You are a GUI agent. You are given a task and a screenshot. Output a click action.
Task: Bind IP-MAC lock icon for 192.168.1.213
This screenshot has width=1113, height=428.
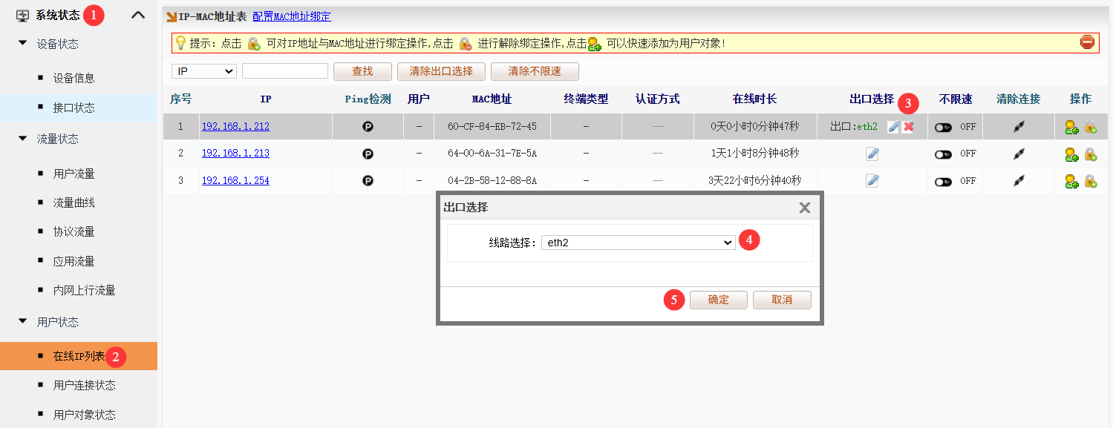click(1091, 154)
